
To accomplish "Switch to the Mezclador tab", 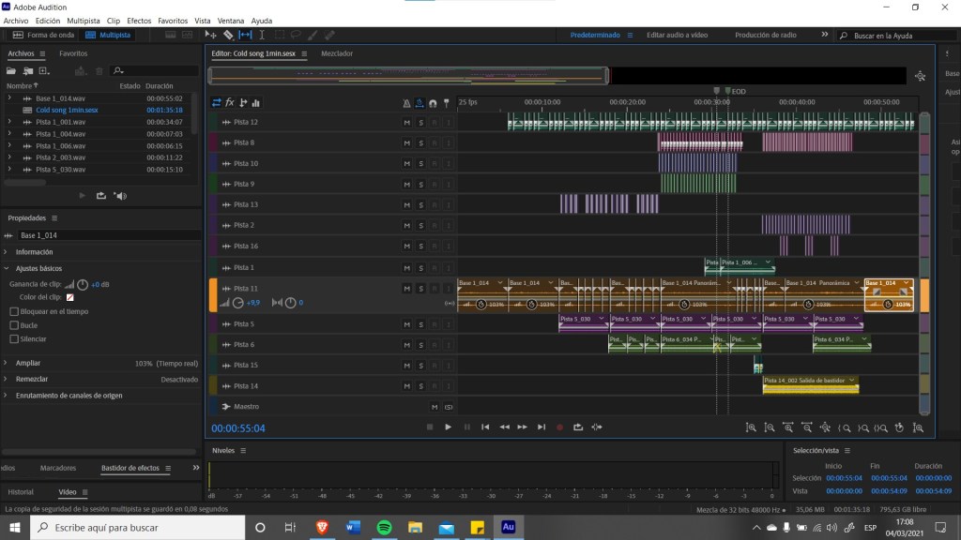I will 337,53.
